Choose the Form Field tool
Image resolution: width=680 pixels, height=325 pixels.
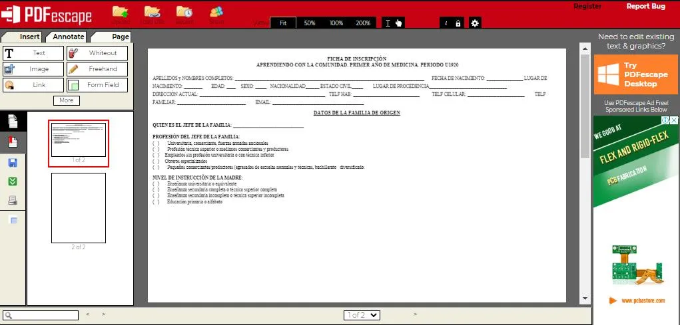click(x=97, y=85)
